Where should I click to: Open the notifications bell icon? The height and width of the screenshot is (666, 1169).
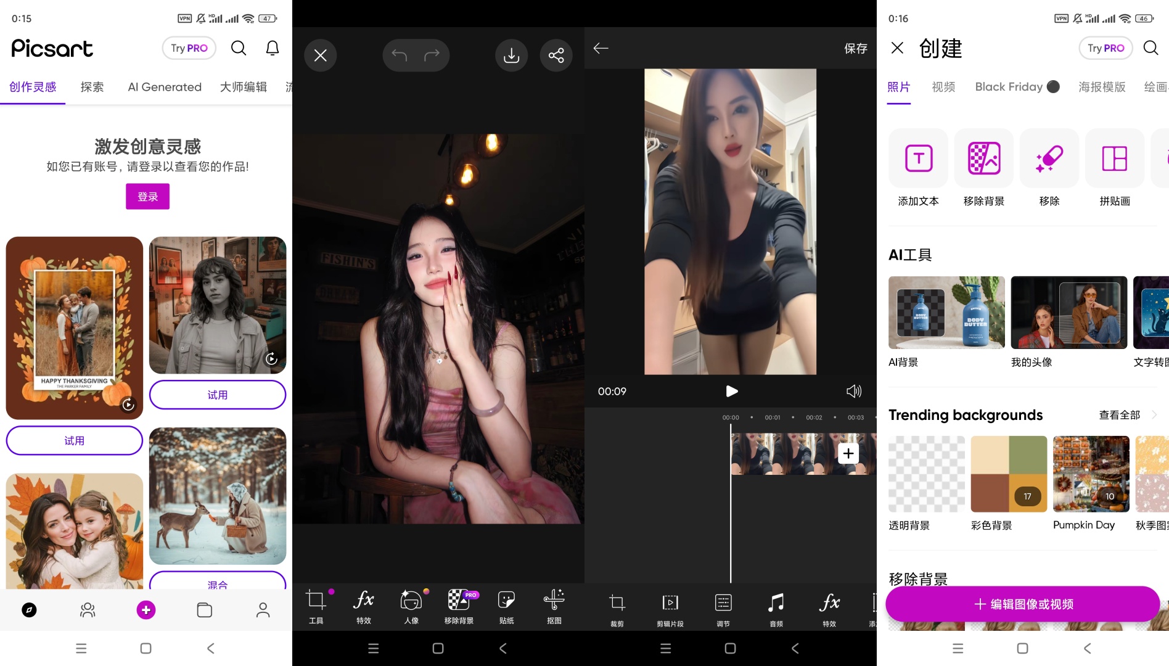pos(273,48)
